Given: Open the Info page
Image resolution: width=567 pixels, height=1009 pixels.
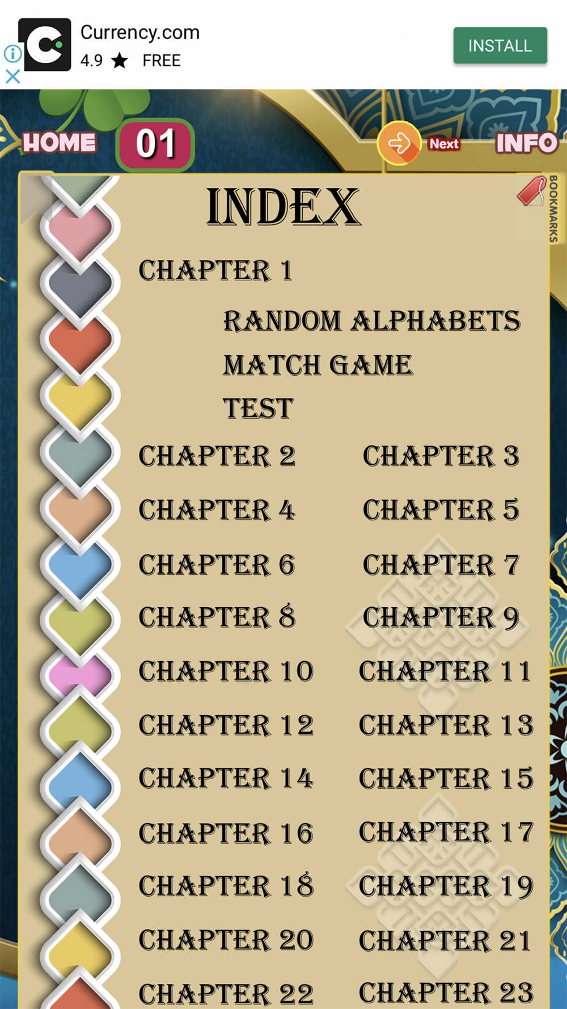Looking at the screenshot, I should click(x=527, y=143).
